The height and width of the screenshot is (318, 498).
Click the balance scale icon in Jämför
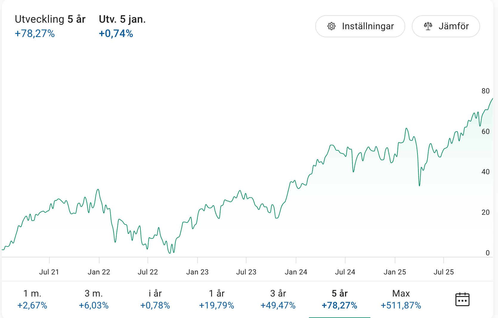tap(428, 26)
